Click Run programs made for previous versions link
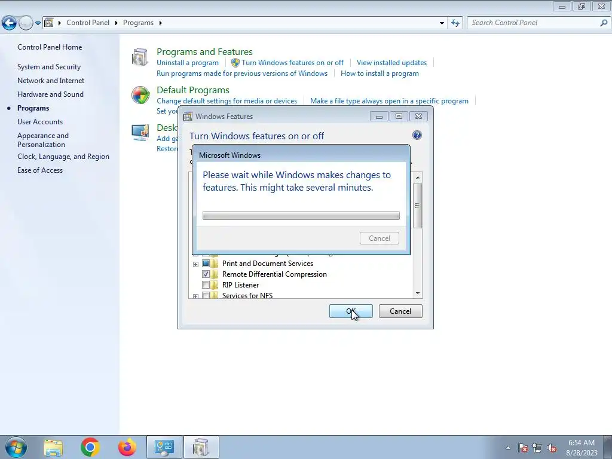 tap(242, 74)
